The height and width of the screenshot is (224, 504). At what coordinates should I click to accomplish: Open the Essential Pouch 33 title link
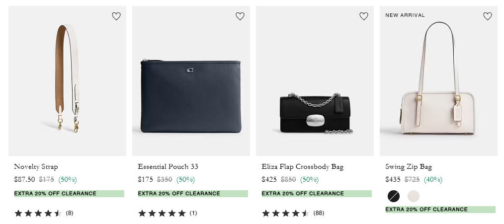click(168, 166)
